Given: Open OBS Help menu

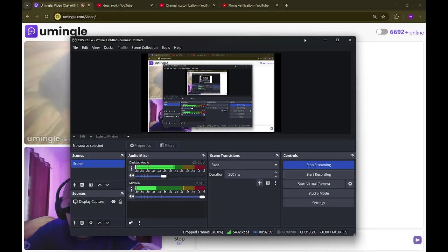Looking at the screenshot, I should coord(178,48).
